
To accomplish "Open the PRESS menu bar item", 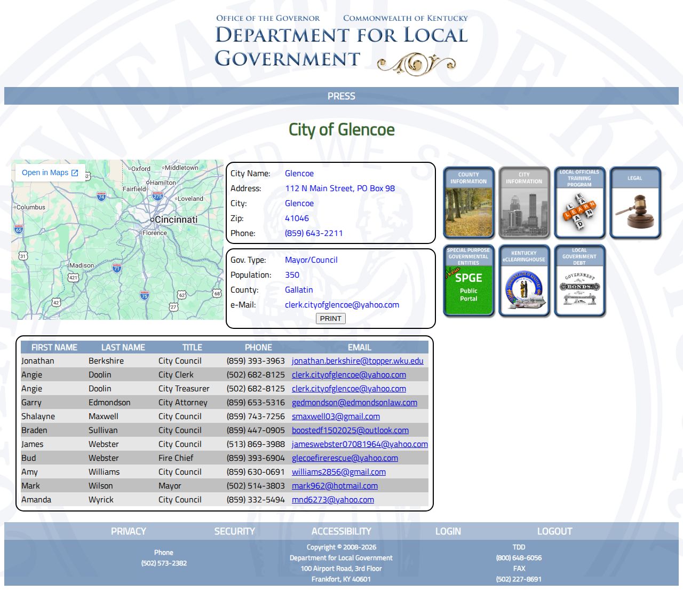I will tap(341, 96).
